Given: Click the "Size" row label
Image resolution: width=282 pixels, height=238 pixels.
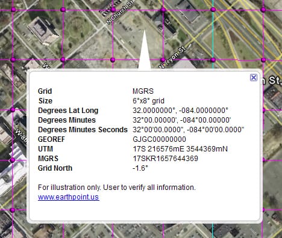Looking at the screenshot, I should tap(45, 101).
